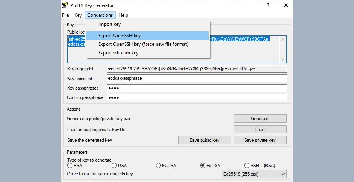Open the Help menu

coord(123,15)
